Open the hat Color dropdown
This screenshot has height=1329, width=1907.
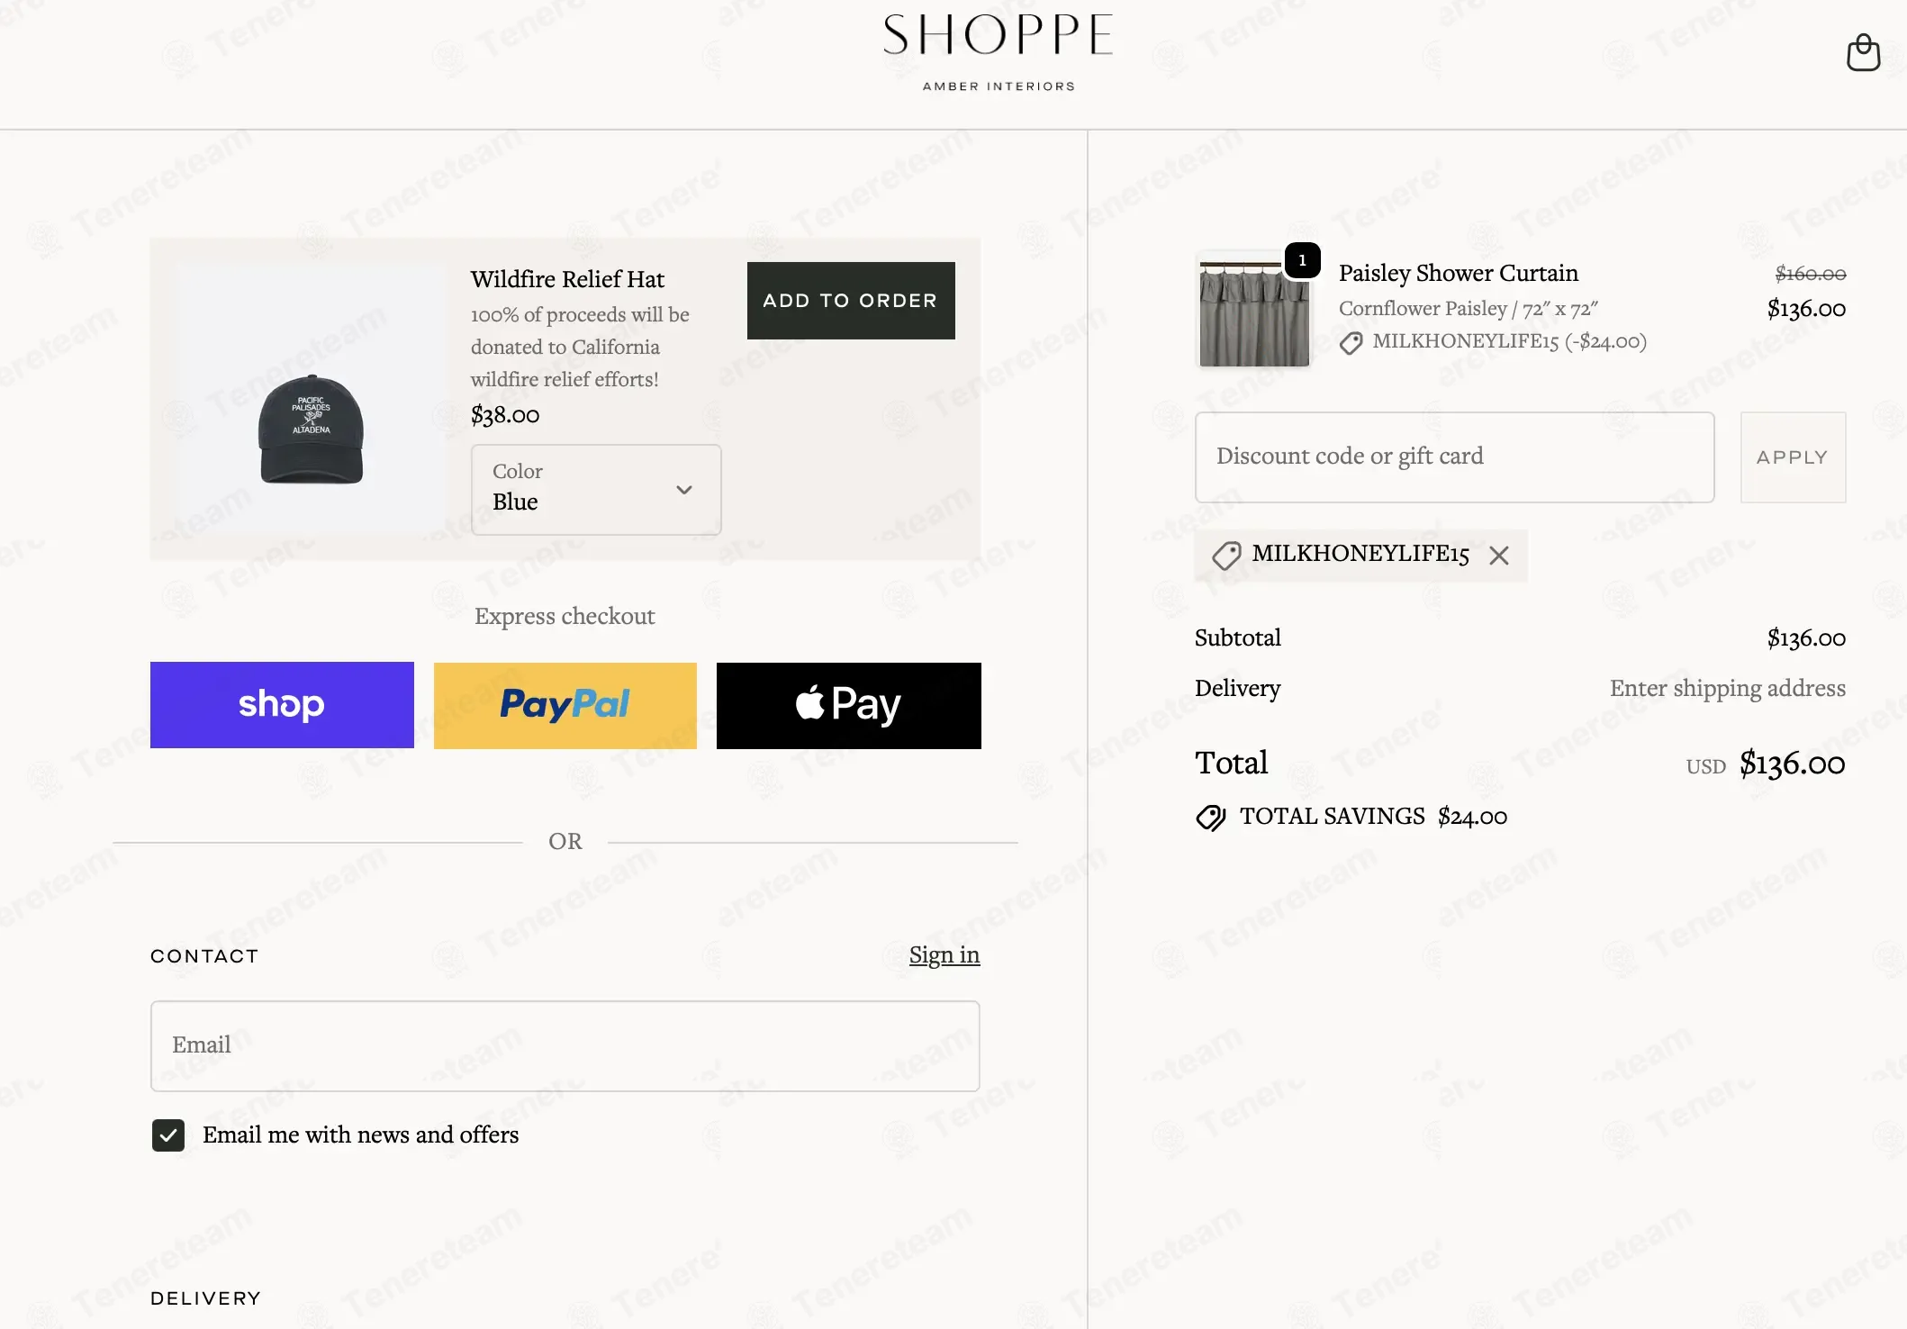(595, 490)
